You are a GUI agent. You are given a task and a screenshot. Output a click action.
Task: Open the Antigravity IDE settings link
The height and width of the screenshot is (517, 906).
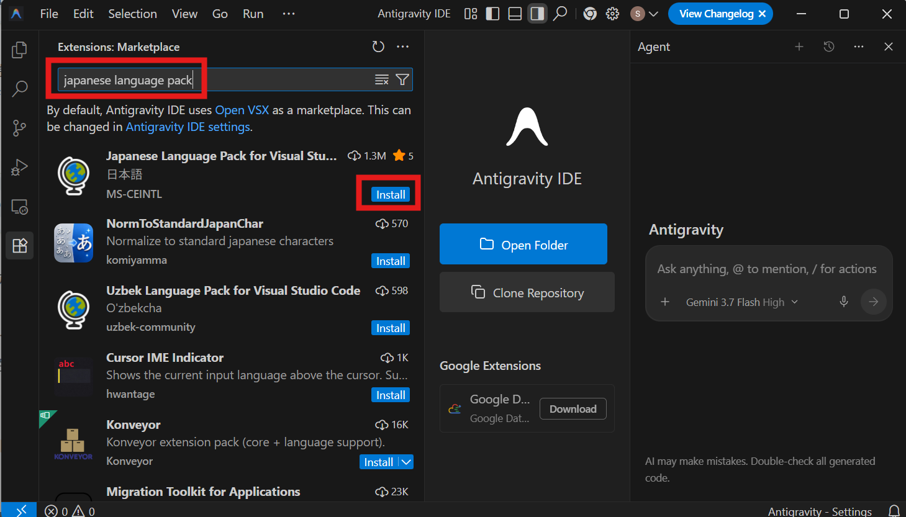pos(188,127)
